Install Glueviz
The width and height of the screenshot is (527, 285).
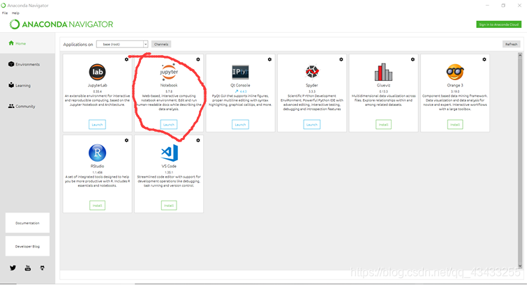pyautogui.click(x=383, y=125)
